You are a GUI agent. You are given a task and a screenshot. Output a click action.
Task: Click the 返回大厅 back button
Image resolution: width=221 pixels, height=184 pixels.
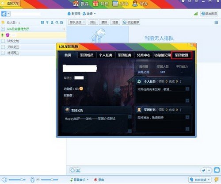tap(10, 3)
